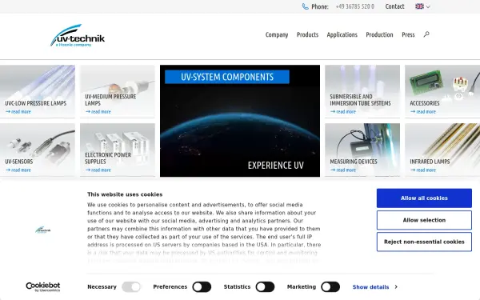480x300 pixels.
Task: Click the uv-technik logo
Action: [78, 35]
